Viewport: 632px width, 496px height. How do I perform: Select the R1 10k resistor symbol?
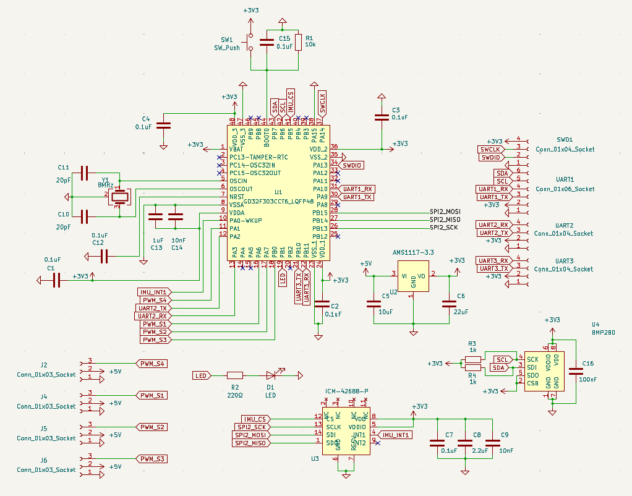[298, 42]
